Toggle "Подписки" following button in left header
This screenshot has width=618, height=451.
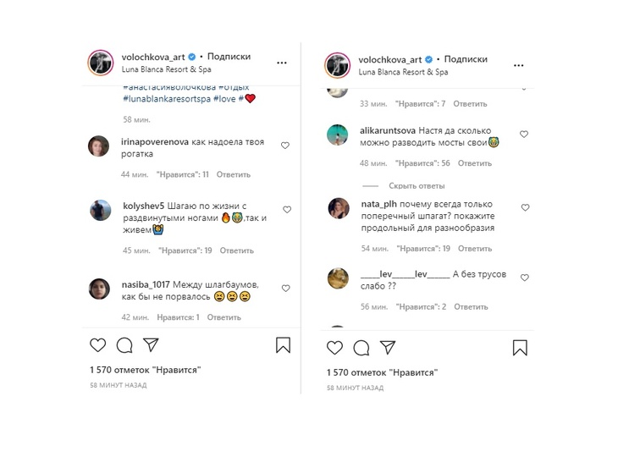point(229,58)
